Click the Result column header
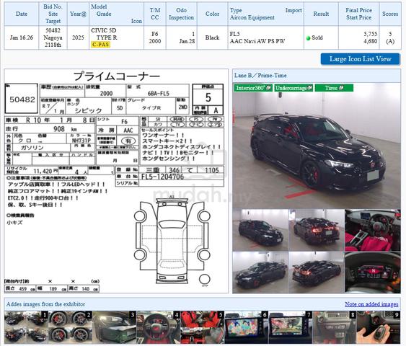Image resolution: width=406 pixels, height=346 pixels. (x=321, y=14)
